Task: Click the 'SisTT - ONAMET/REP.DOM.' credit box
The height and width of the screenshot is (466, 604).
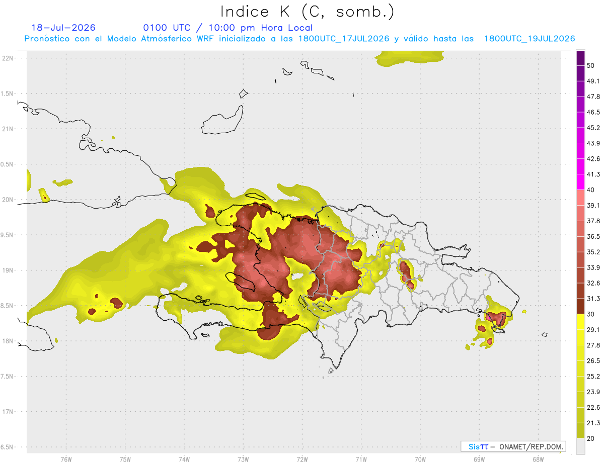Action: coord(513,446)
